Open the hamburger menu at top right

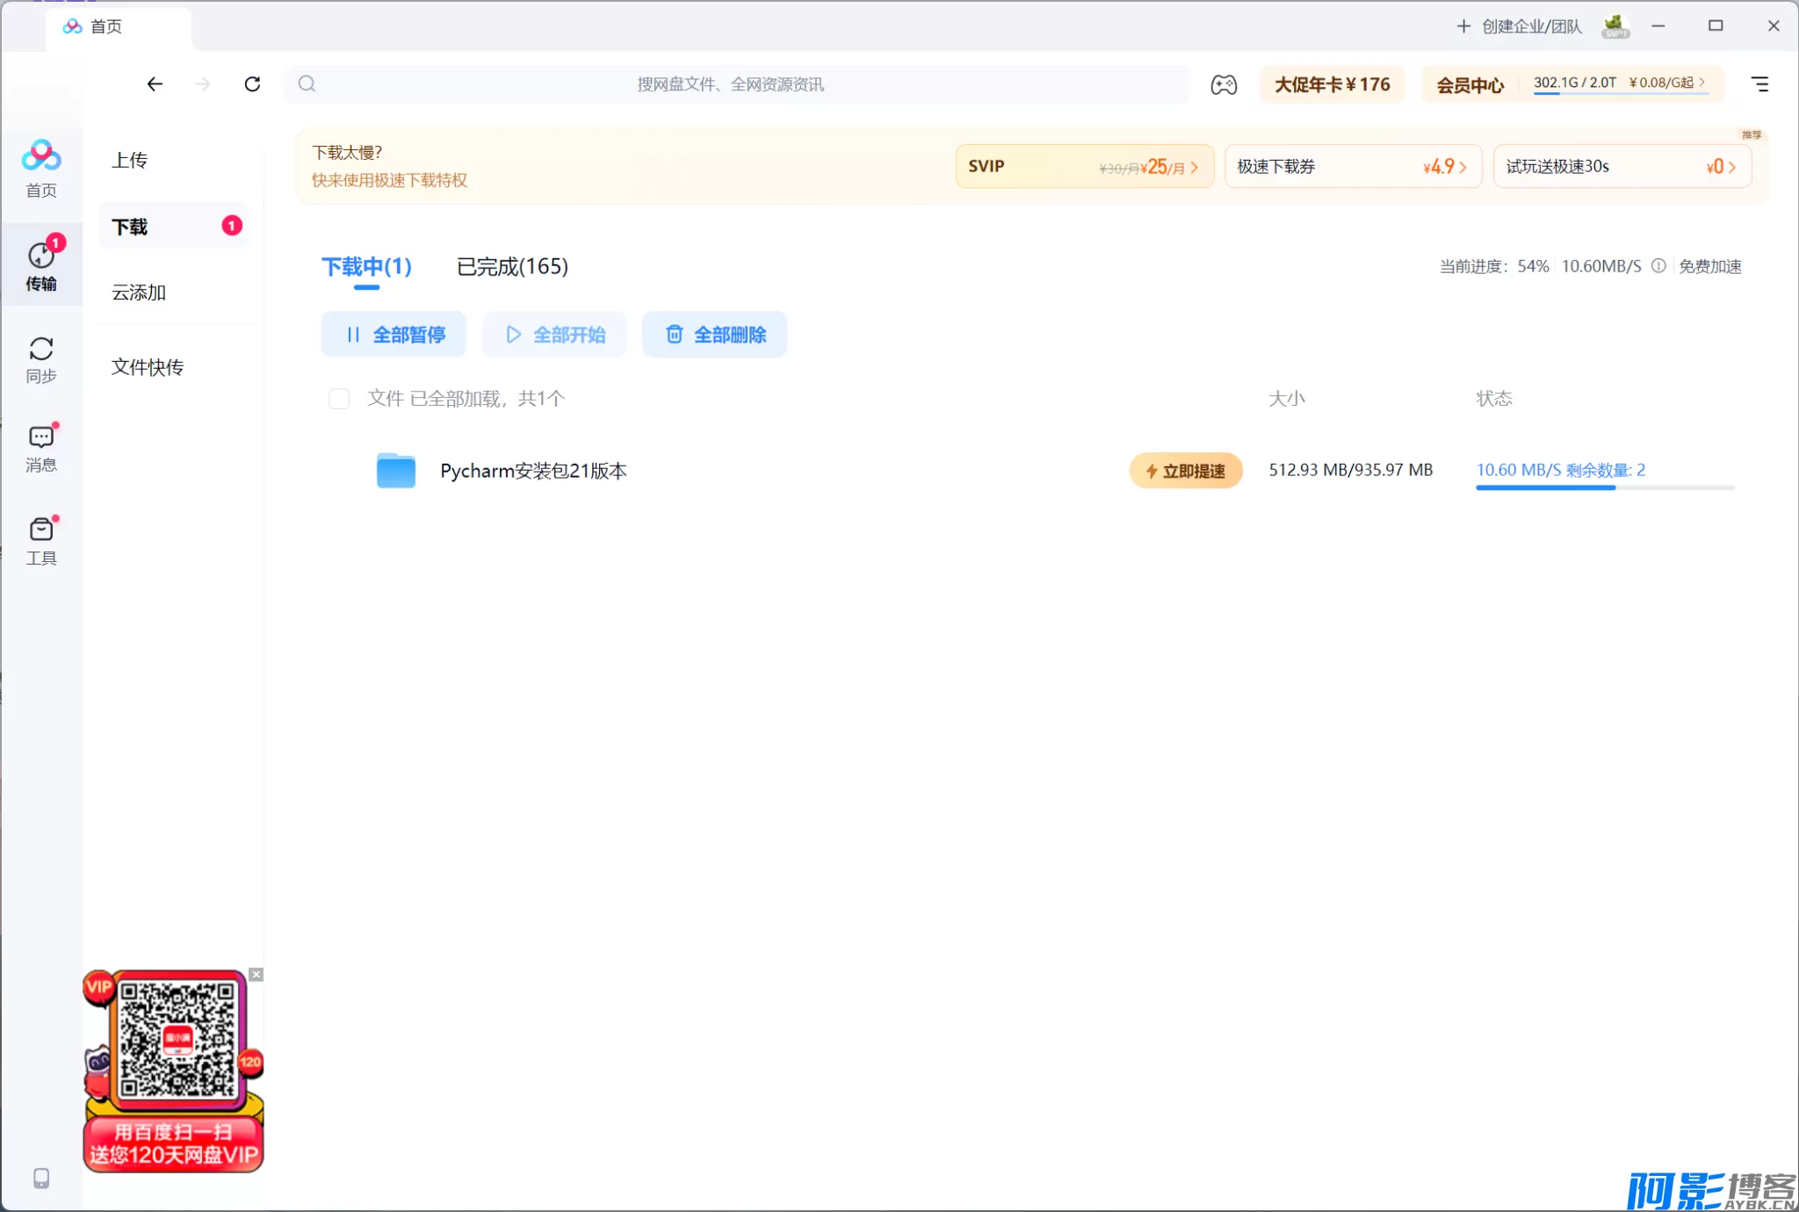[x=1759, y=84]
